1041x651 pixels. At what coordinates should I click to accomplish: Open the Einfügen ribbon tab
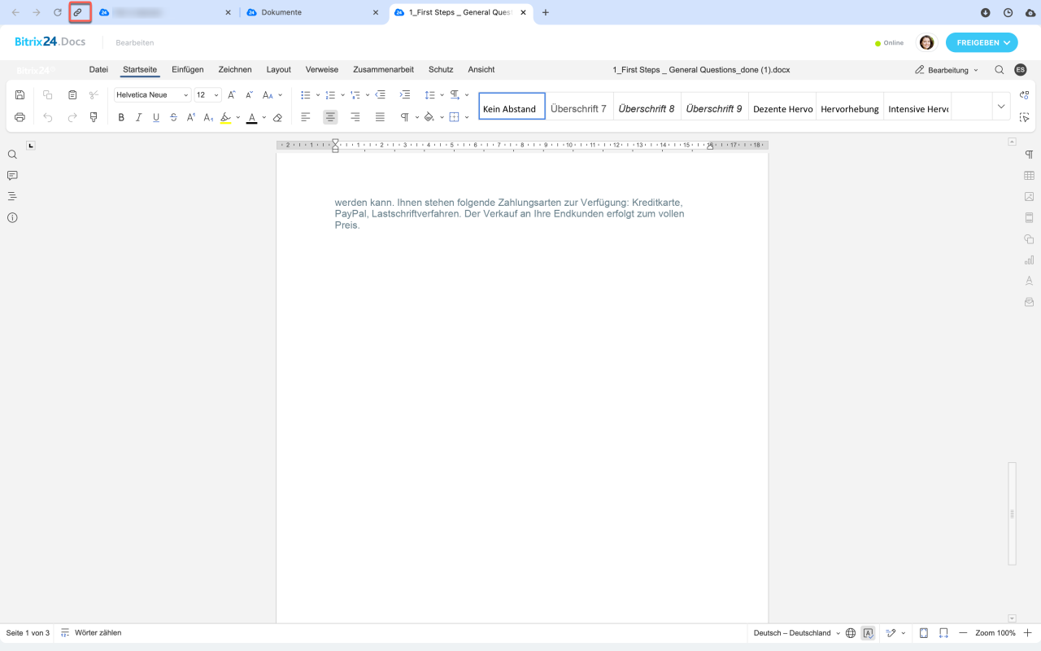[x=187, y=70]
